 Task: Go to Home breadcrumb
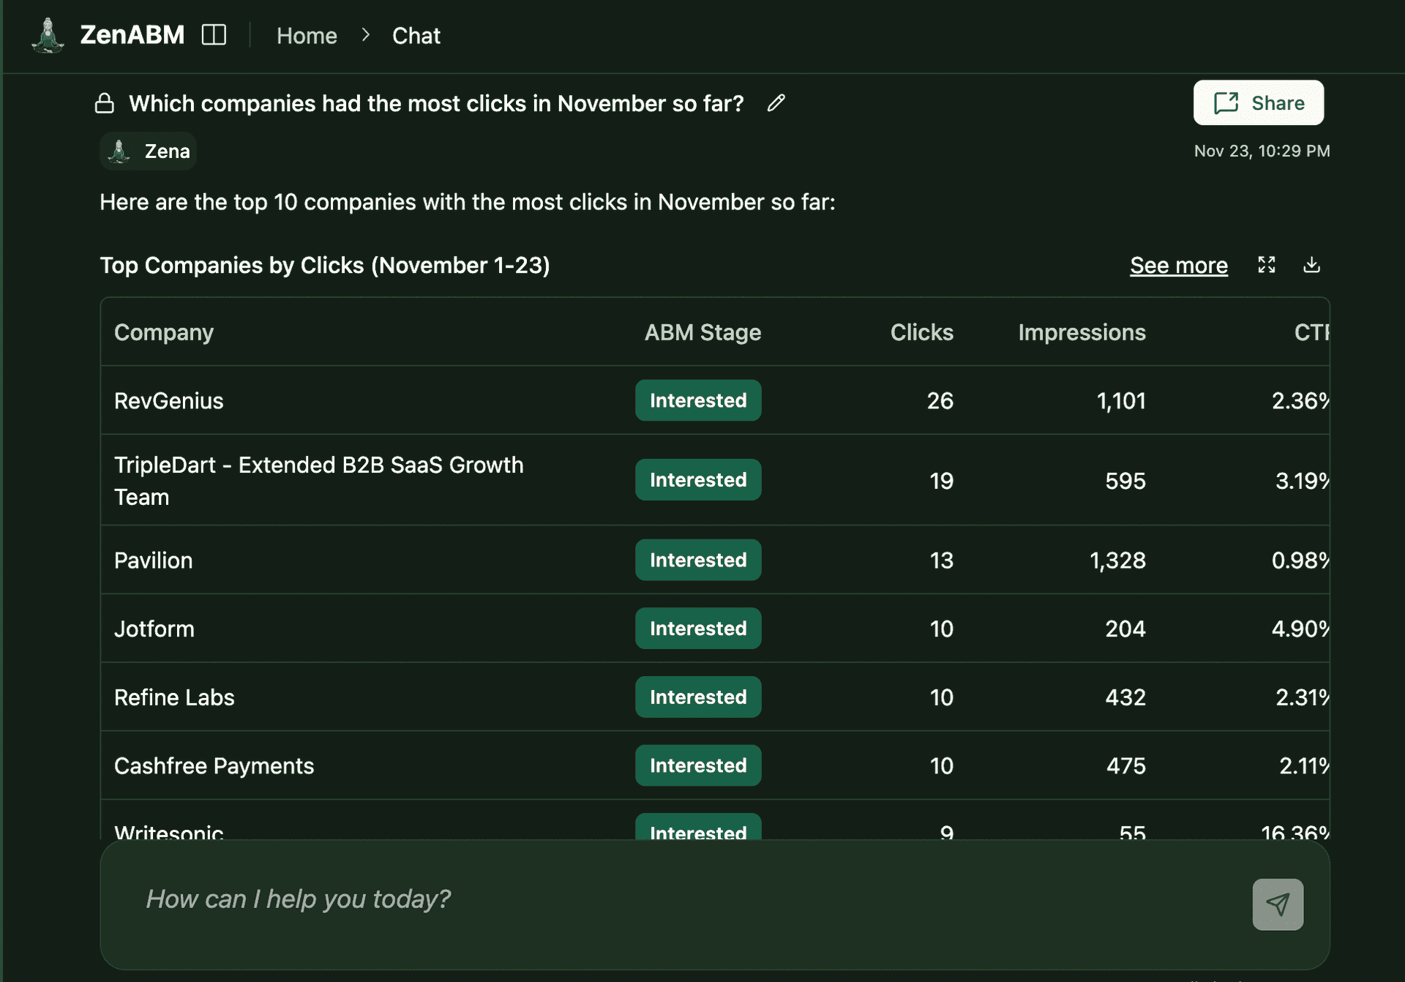tap(307, 35)
